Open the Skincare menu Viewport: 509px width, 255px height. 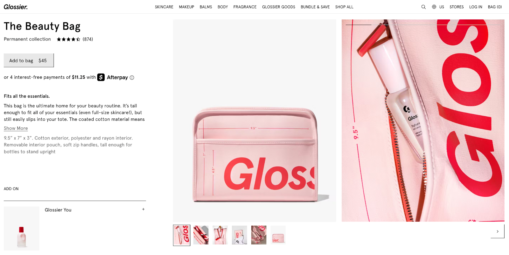164,7
